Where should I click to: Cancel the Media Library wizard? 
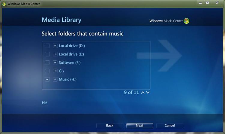[x=170, y=126]
